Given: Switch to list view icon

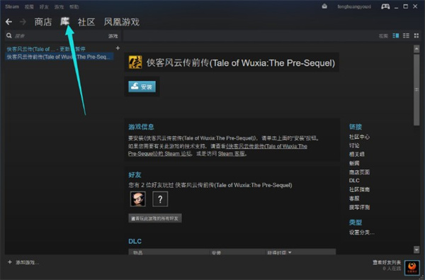Looking at the screenshot, I should pos(406,35).
